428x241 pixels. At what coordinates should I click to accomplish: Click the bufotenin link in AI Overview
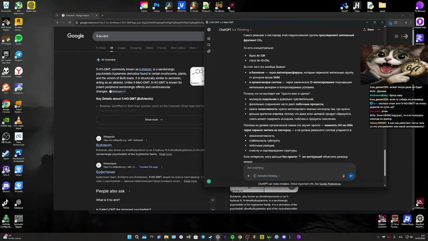click(x=145, y=69)
